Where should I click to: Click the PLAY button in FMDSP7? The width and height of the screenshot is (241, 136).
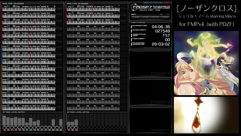click(x=136, y=17)
